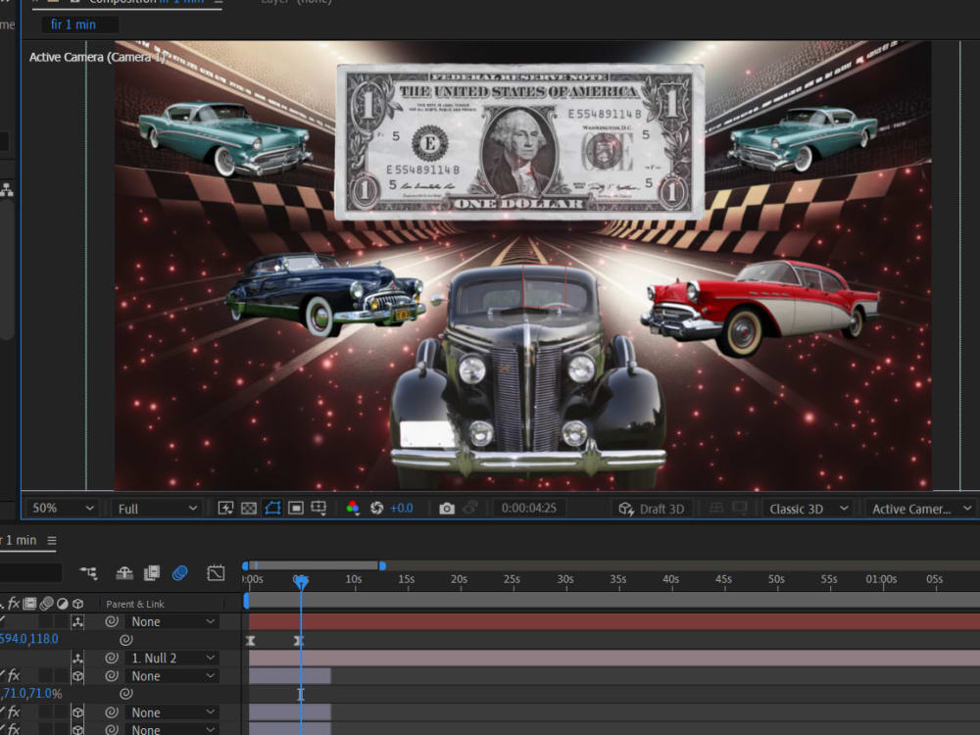
Task: Open the Composition Mini-Flowchart
Action: tap(88, 572)
